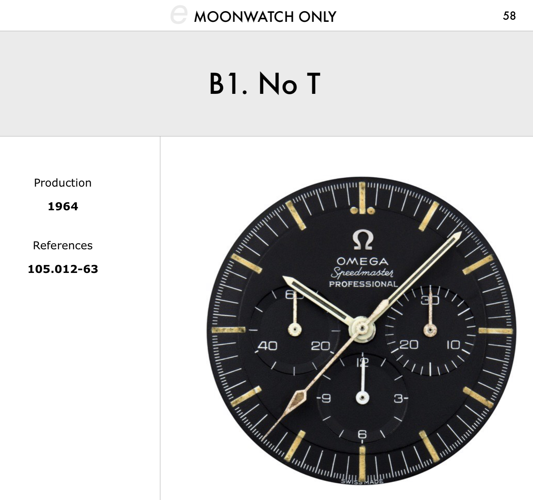Click the grey 'e' logo in header
The width and height of the screenshot is (533, 500).
tap(179, 15)
